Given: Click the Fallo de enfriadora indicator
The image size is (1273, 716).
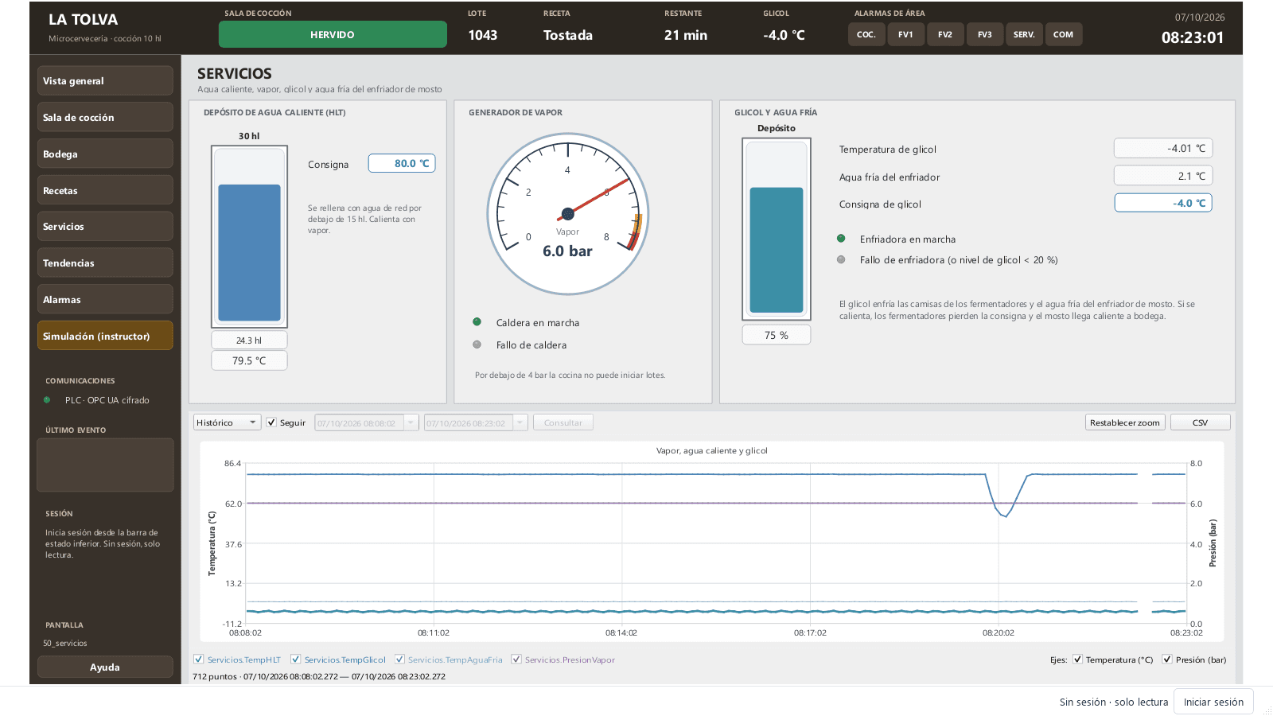Looking at the screenshot, I should click(841, 259).
